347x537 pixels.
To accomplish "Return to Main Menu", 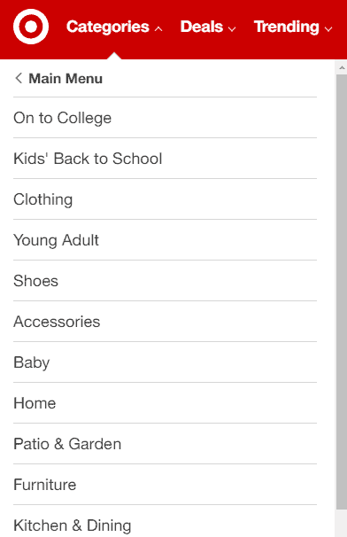I will (66, 79).
